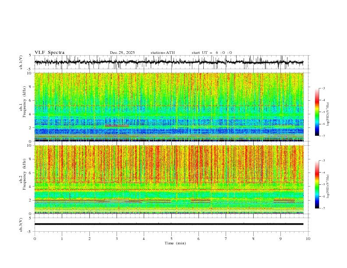347x268 pixels.
Task: Click the "10" kHz tick of ch.1 spectrogram
Action: point(29,73)
